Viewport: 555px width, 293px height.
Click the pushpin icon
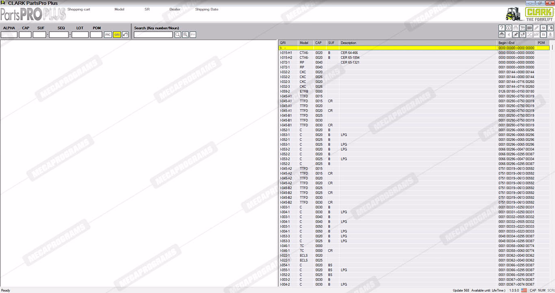point(516,35)
